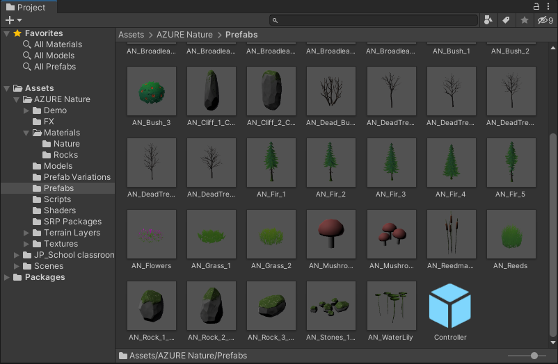Select the AN_Rock_1_... prefab thumbnail

152,306
